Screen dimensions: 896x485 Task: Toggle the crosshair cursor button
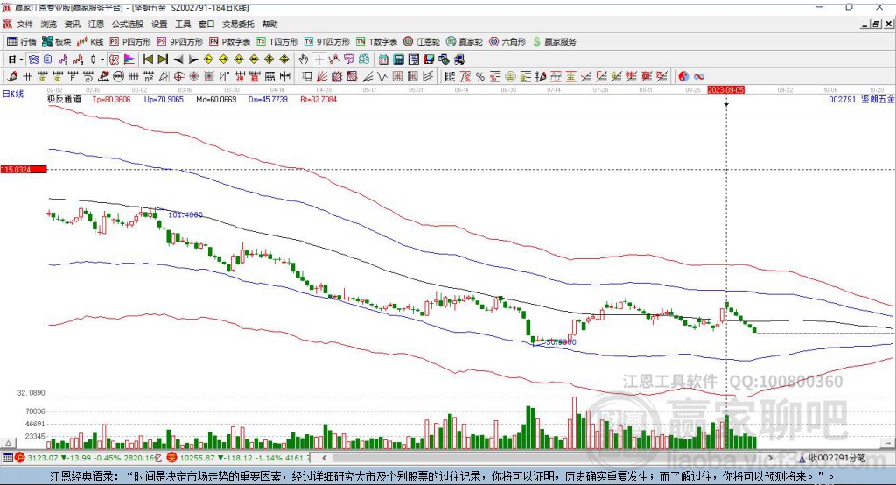click(x=319, y=59)
